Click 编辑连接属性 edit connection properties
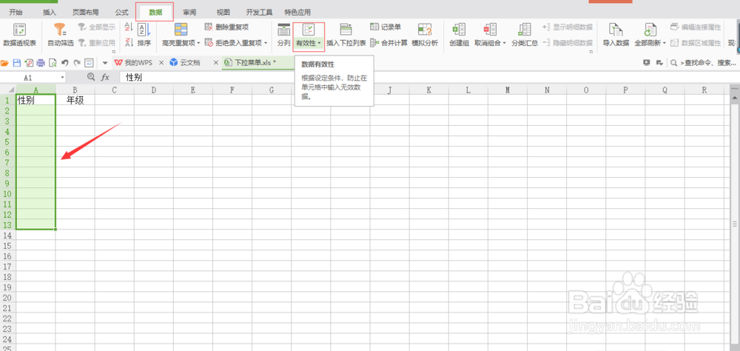The image size is (740, 351). coord(696,27)
